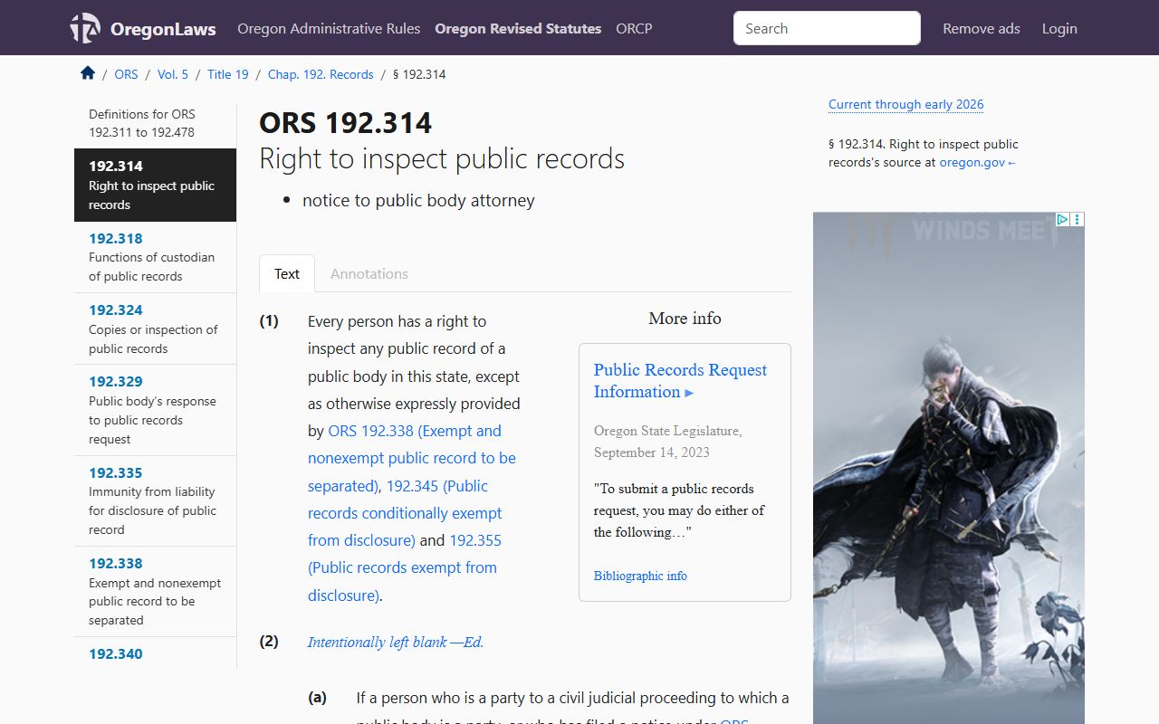The width and height of the screenshot is (1159, 724).
Task: Open Oregon Revised Statutes menu
Action: point(518,28)
